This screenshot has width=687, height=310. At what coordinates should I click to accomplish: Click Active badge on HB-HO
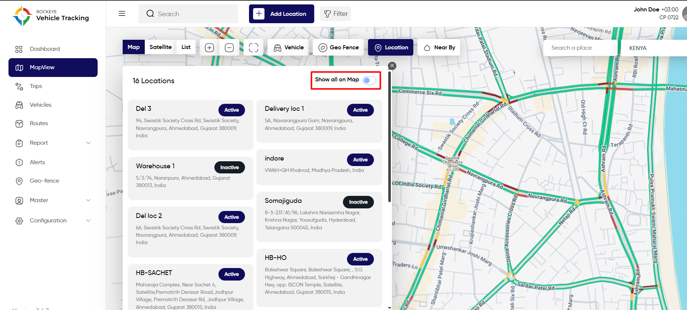[x=360, y=259]
